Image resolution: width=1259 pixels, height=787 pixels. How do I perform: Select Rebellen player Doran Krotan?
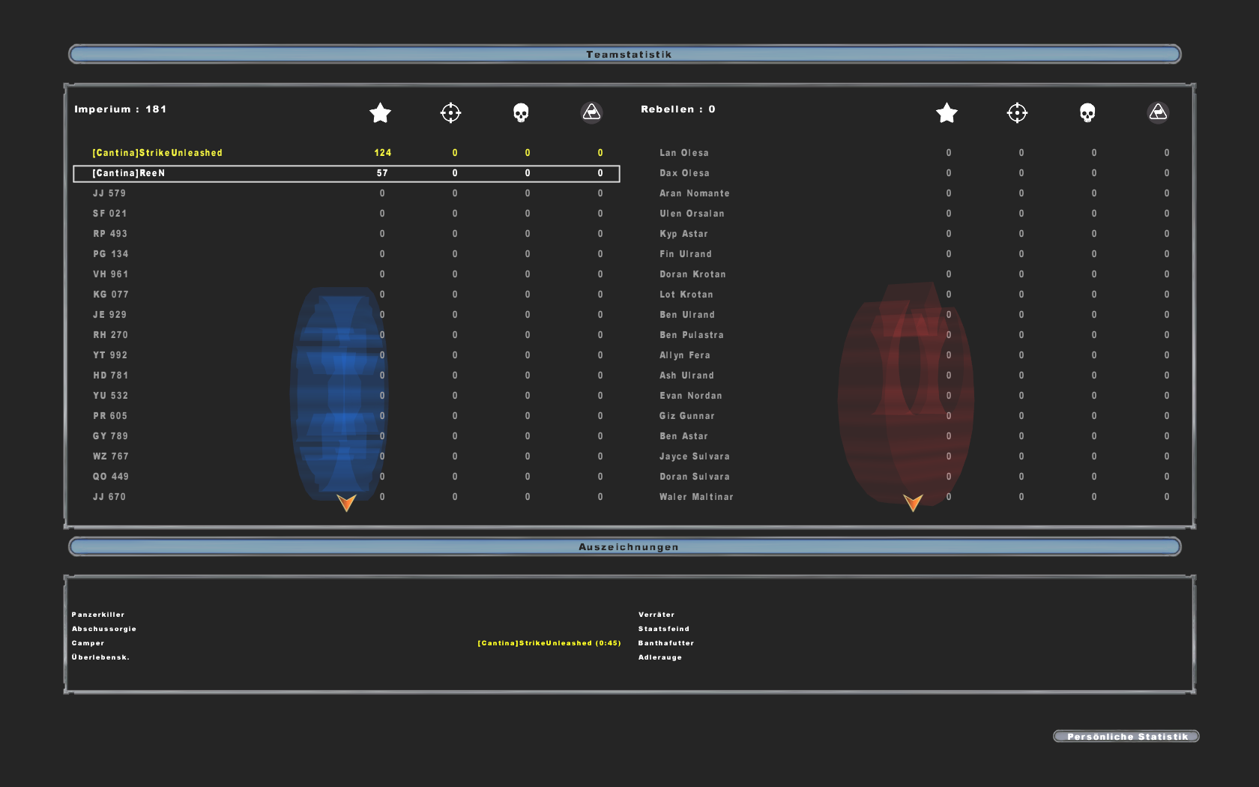coord(692,274)
